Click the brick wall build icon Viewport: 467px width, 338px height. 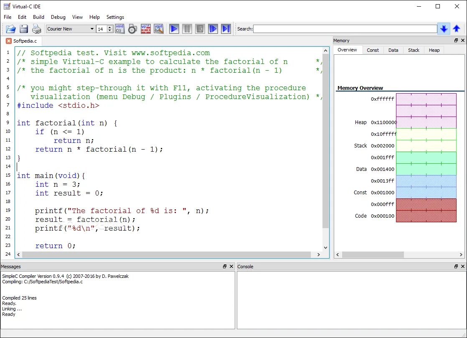click(146, 29)
